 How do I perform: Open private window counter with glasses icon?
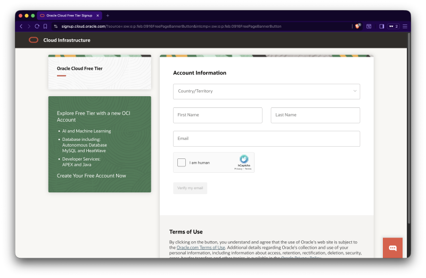394,26
